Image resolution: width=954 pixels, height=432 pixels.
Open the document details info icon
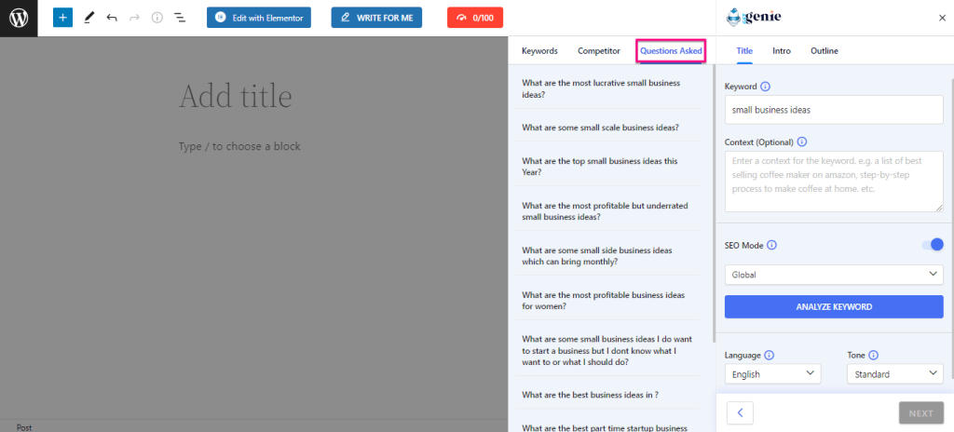point(157,18)
